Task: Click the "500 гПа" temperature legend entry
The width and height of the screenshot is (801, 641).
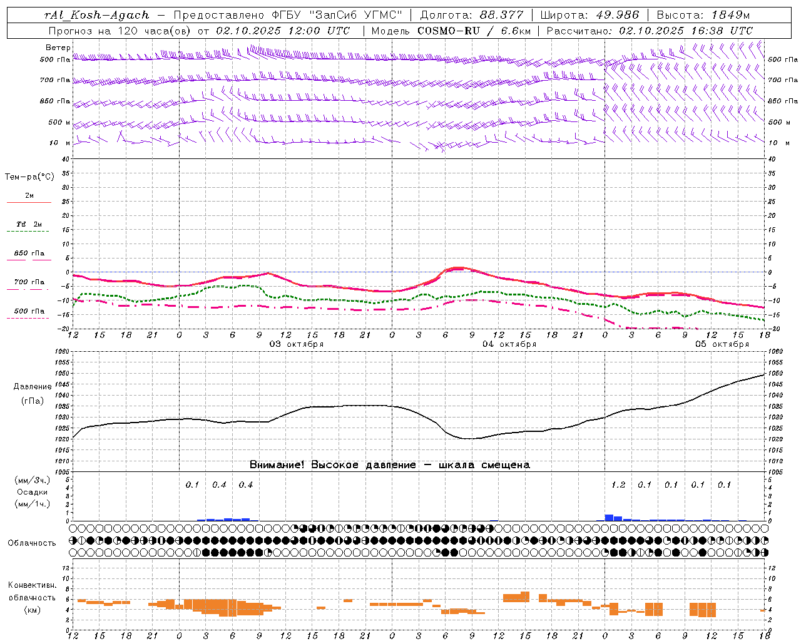Action: [x=29, y=311]
